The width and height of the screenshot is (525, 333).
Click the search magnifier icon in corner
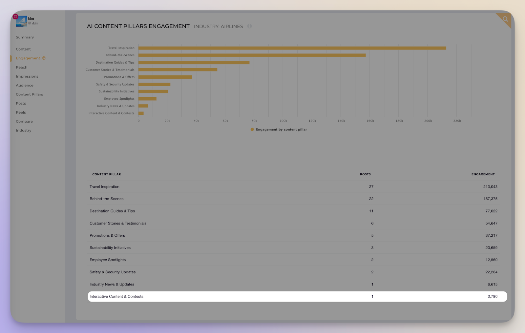505,19
